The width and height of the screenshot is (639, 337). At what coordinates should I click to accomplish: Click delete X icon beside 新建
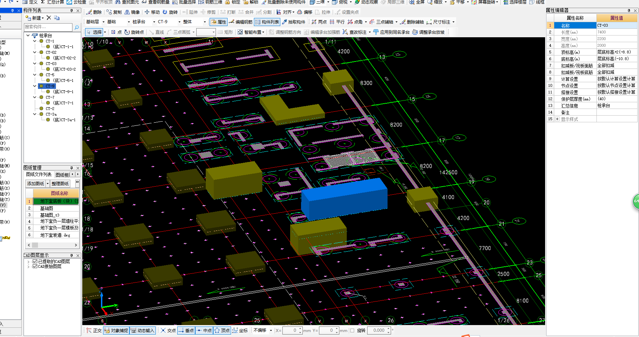[x=49, y=18]
